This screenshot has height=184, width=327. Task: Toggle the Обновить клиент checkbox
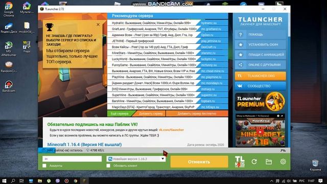108,166
